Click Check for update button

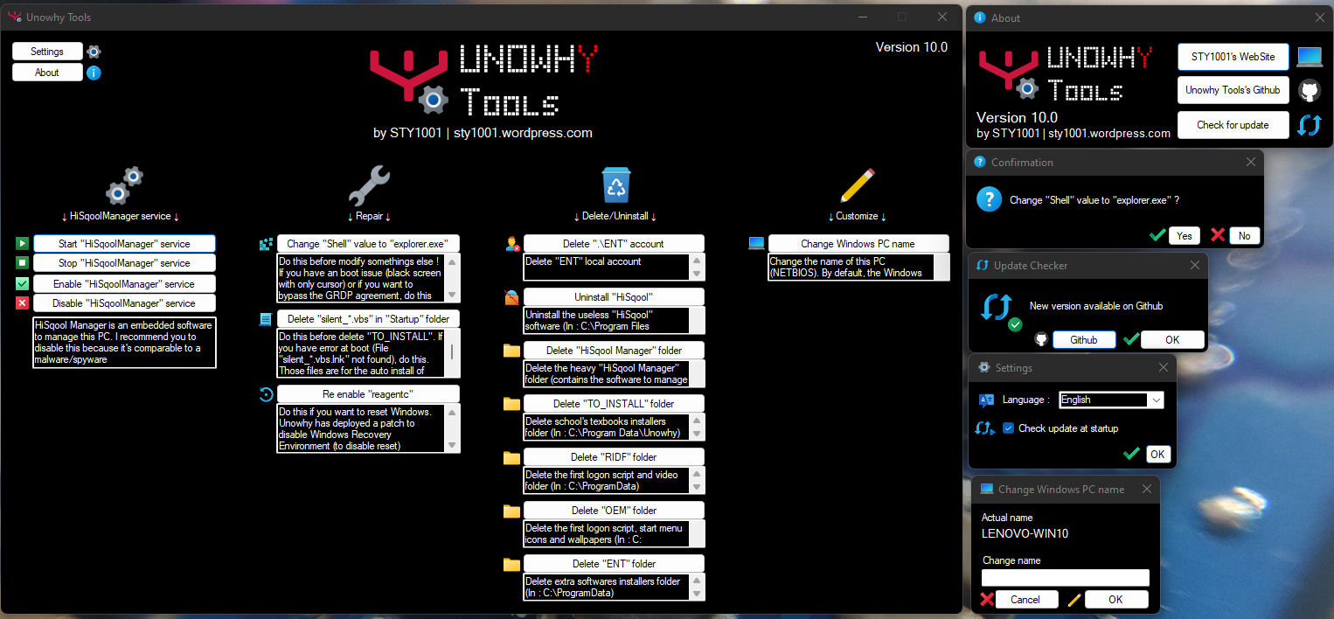click(x=1233, y=125)
